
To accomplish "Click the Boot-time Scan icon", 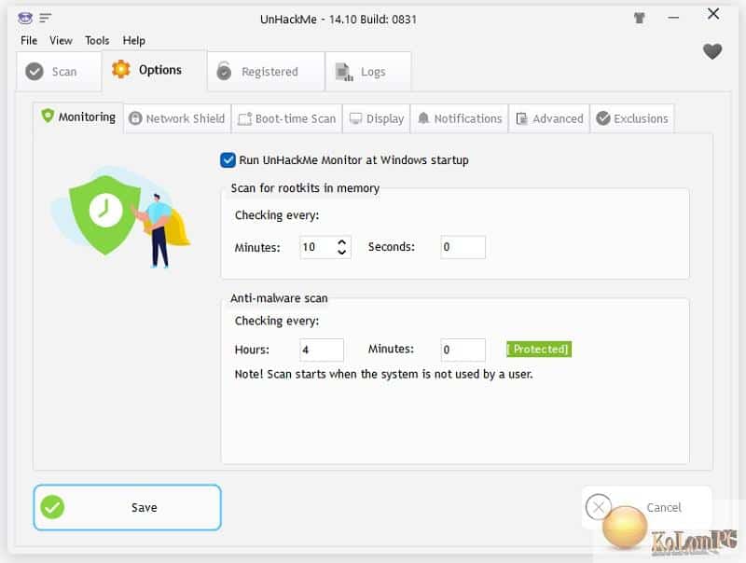I will pyautogui.click(x=244, y=118).
